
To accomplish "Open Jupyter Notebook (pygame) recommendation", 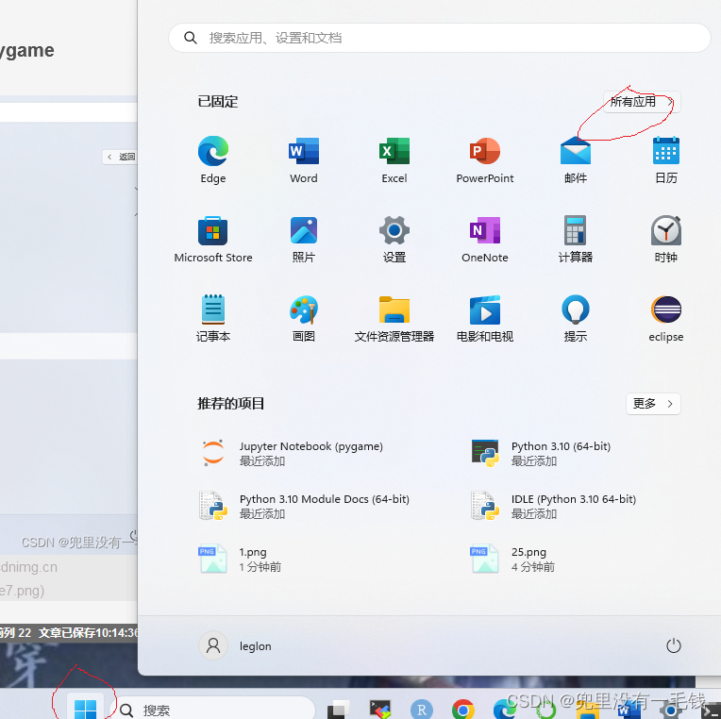I will tap(293, 453).
